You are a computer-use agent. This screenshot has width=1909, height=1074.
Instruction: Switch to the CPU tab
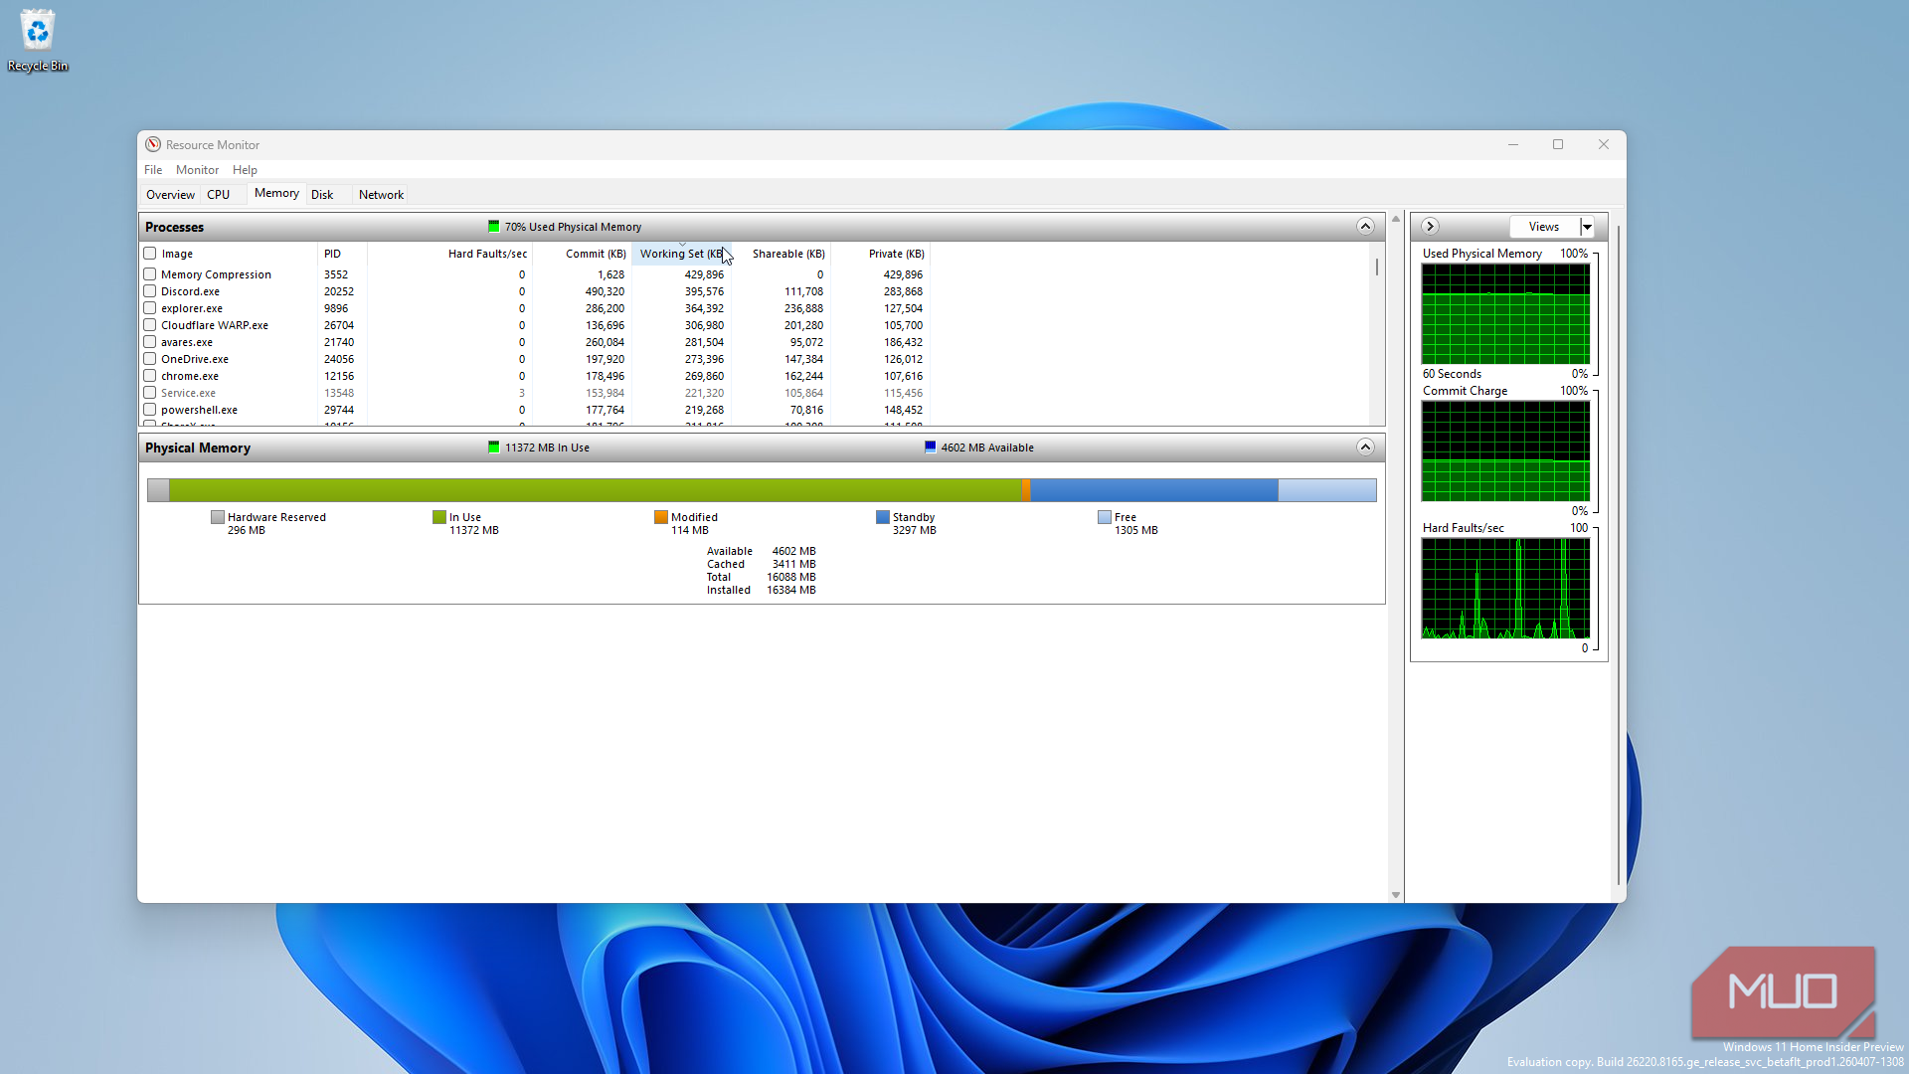(x=219, y=195)
